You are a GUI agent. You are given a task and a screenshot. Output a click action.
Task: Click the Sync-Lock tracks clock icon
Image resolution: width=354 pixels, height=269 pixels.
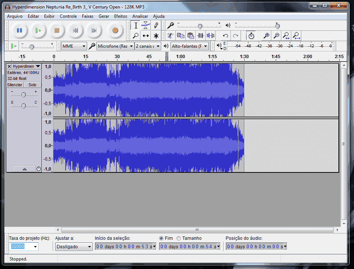click(x=251, y=36)
